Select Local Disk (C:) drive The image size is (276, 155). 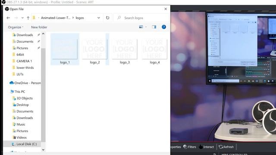click(24, 144)
